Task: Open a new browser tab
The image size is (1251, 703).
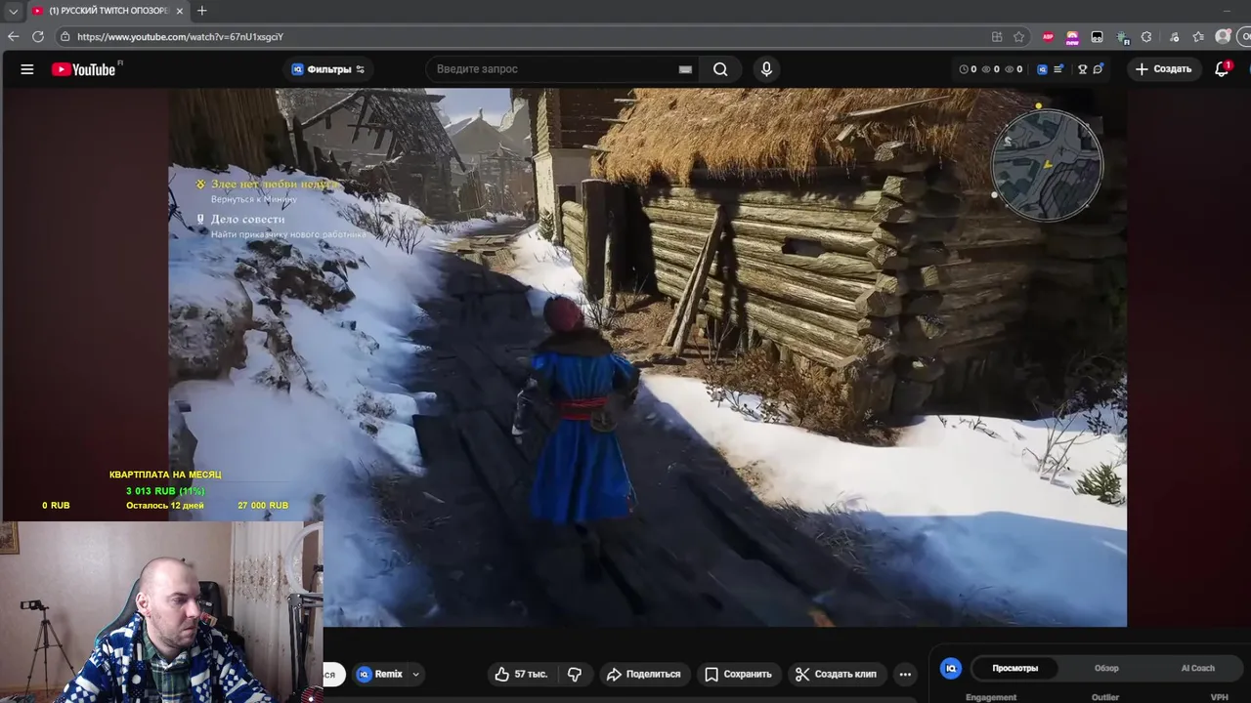Action: (x=202, y=11)
